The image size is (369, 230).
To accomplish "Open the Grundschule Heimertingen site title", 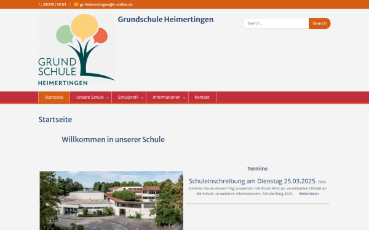I will [165, 19].
